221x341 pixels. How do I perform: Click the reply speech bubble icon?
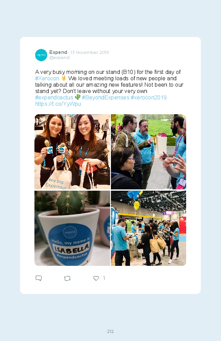pos(39,278)
